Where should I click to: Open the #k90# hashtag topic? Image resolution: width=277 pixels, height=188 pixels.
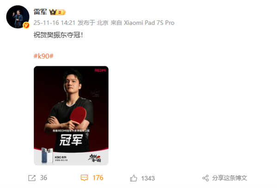(43, 56)
